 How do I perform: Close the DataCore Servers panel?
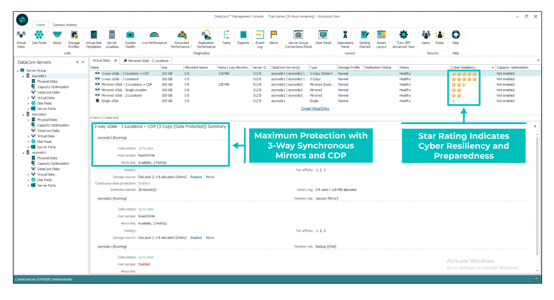(83, 62)
